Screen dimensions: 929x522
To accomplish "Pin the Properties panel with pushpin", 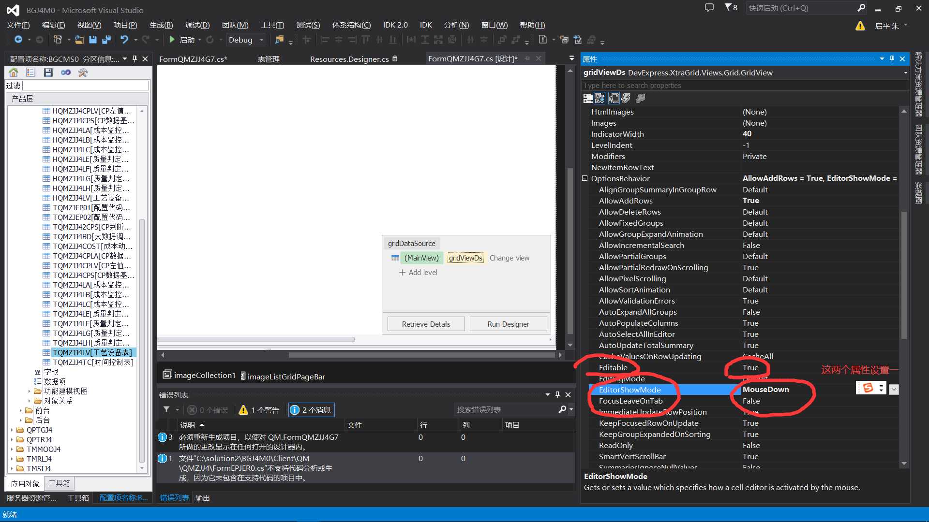I will (x=892, y=59).
